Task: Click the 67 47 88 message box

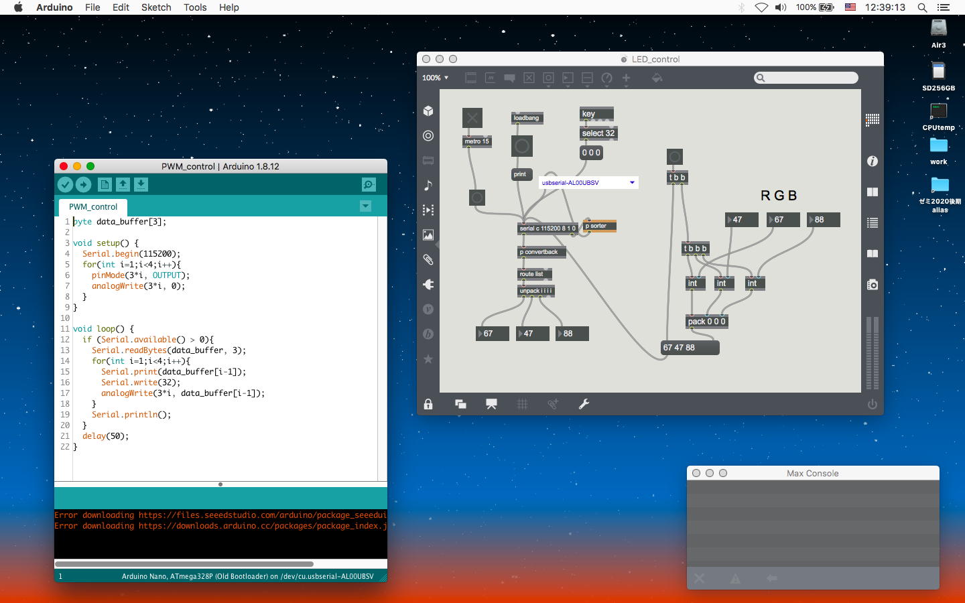Action: (690, 348)
